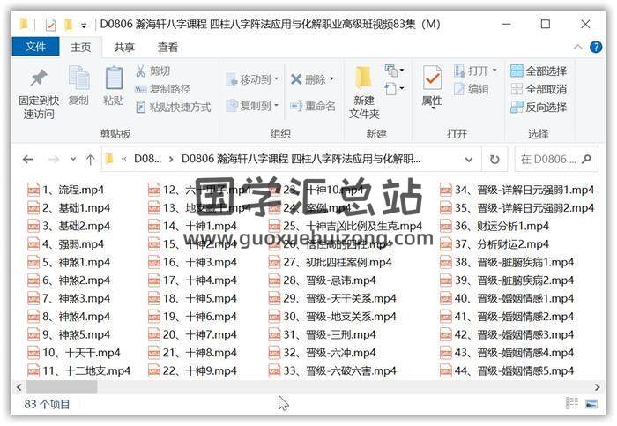Click the refresh icon beside address bar
The image size is (617, 426).
coord(494,160)
